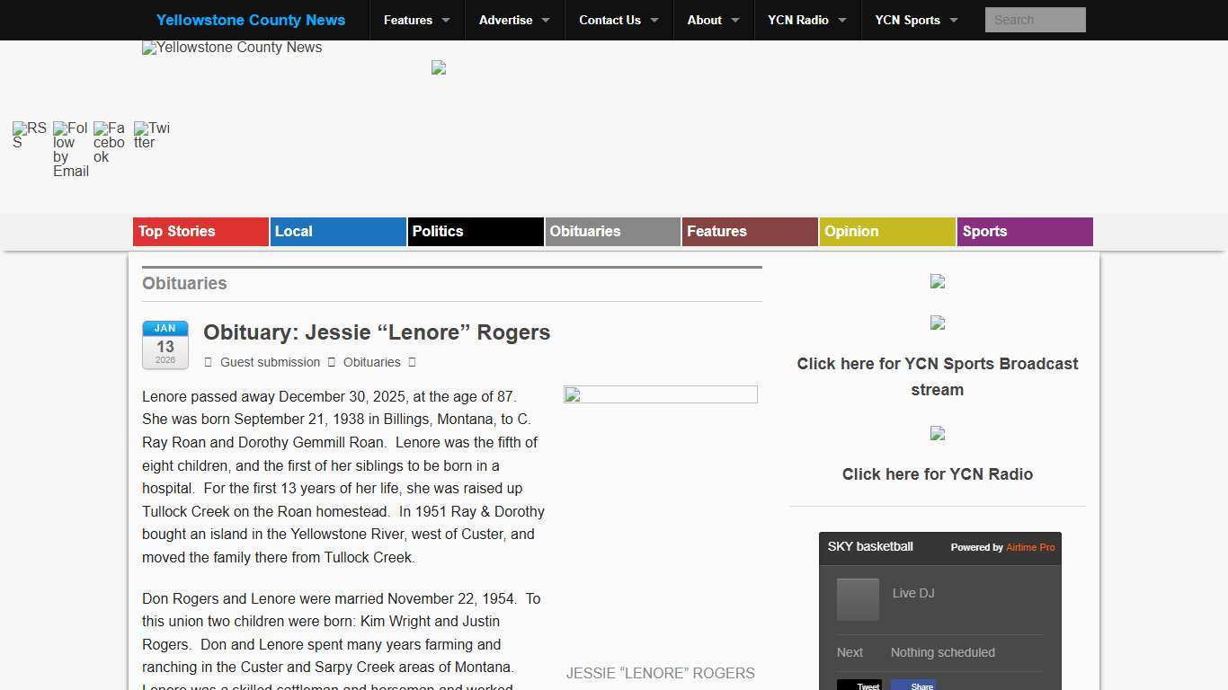Select the purple Sports category tab
1228x690 pixels.
coord(1025,232)
